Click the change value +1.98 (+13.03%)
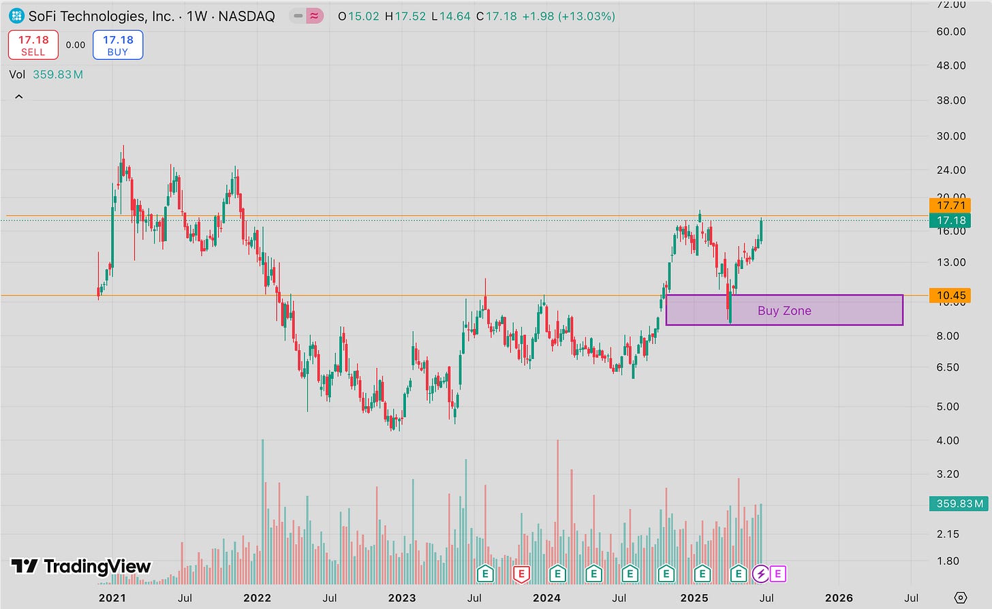The width and height of the screenshot is (992, 609). [x=569, y=16]
